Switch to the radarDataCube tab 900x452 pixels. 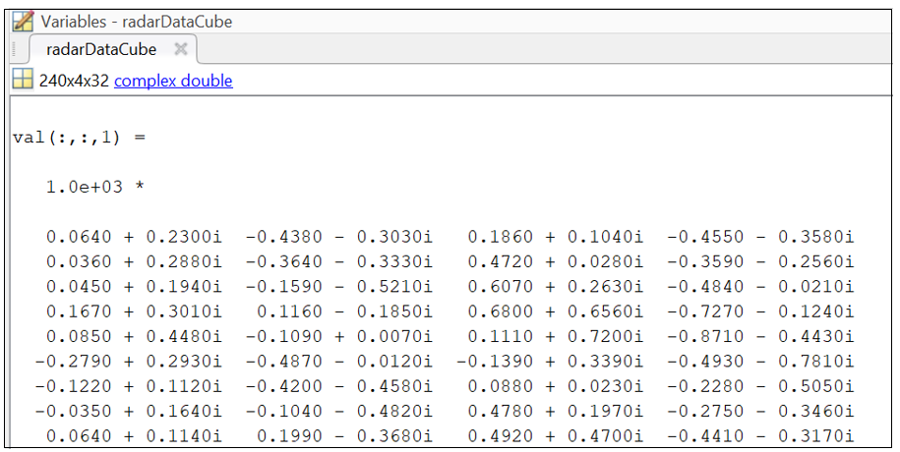(100, 49)
